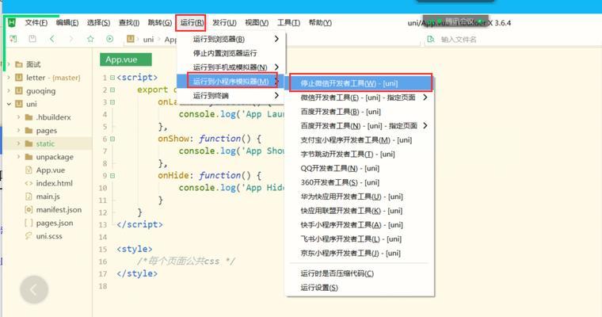Click the HBuilderX logo icon

12,23
